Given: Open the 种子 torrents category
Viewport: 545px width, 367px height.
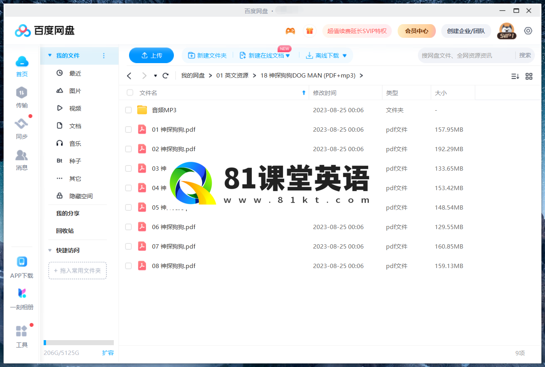Looking at the screenshot, I should coord(75,161).
